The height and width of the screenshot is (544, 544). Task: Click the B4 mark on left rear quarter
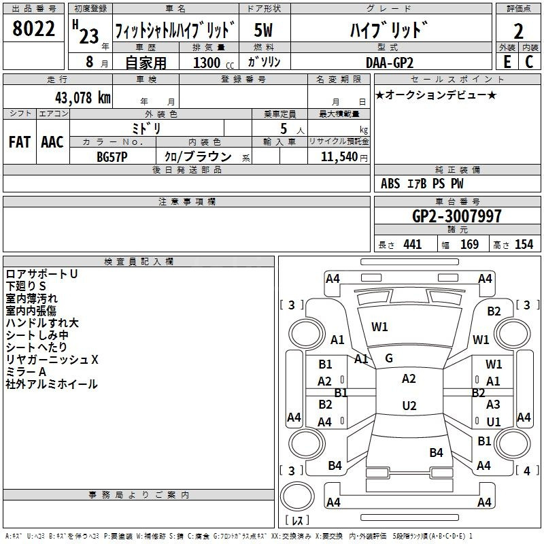coord(335,466)
